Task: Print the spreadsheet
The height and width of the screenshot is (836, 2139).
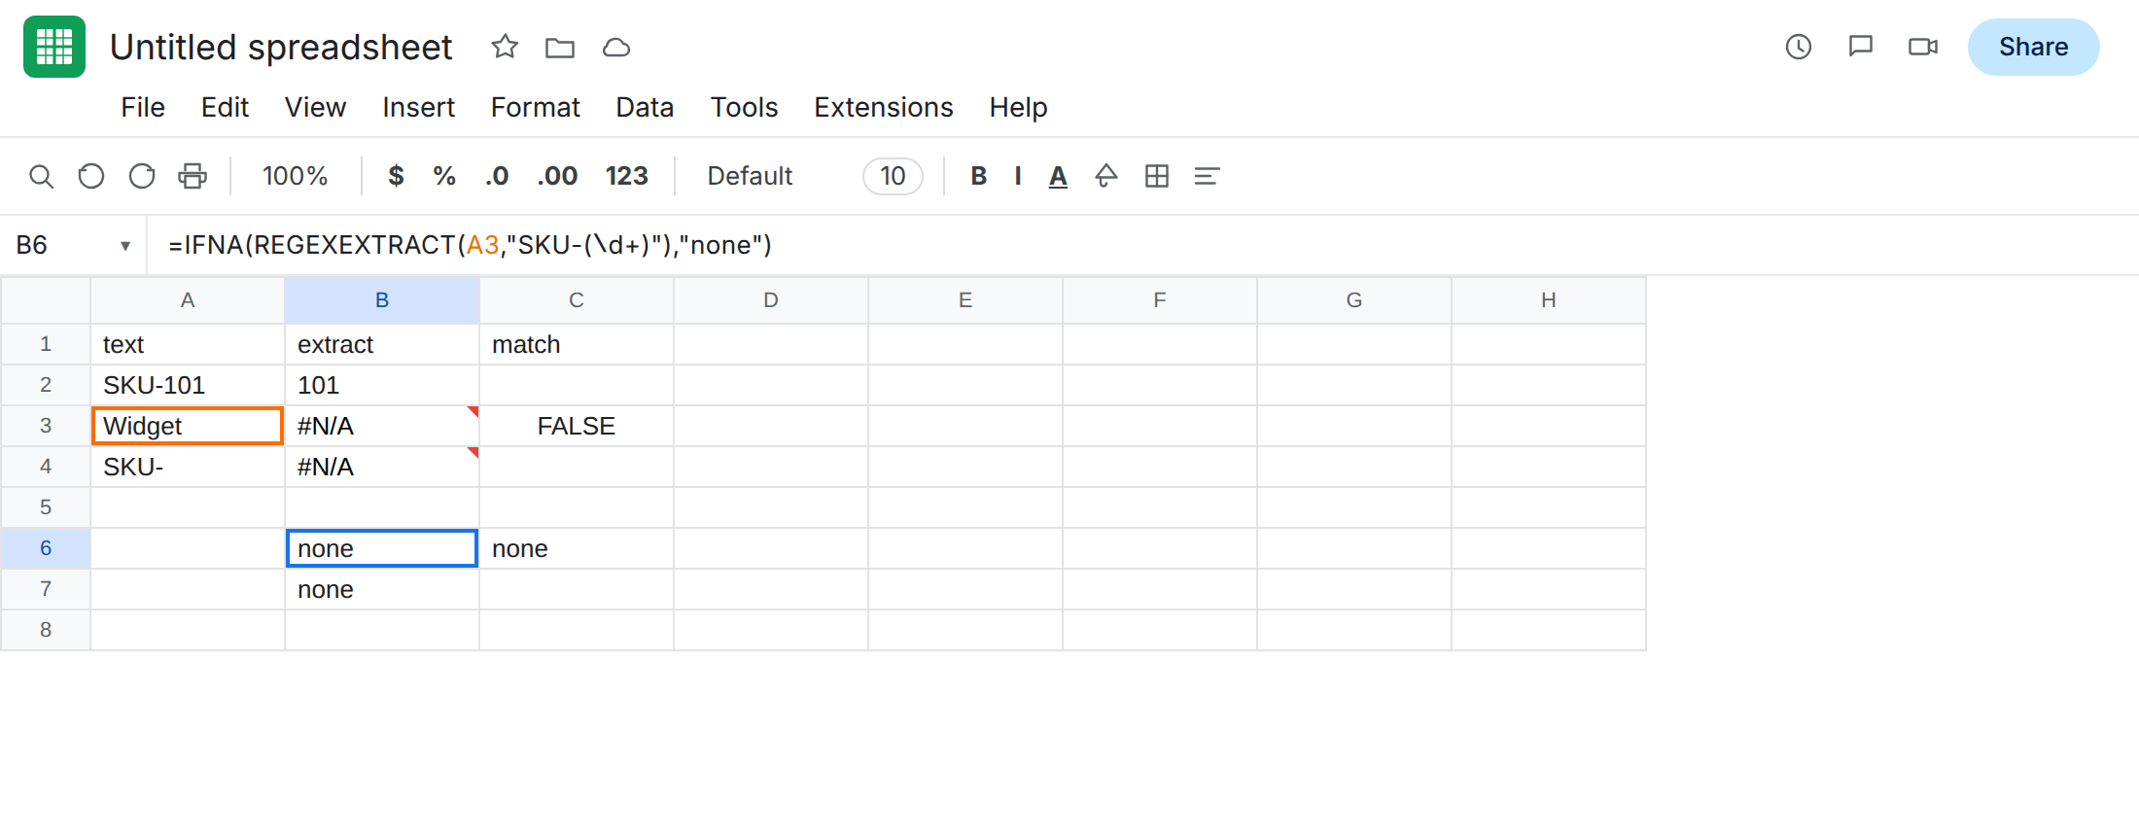Action: tap(193, 176)
